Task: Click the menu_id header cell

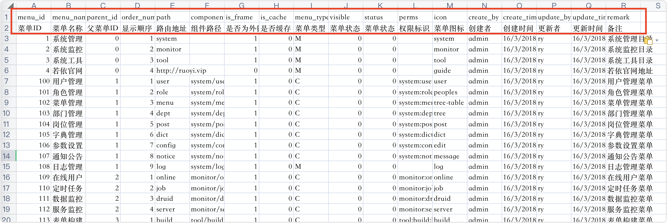Action: (x=34, y=17)
